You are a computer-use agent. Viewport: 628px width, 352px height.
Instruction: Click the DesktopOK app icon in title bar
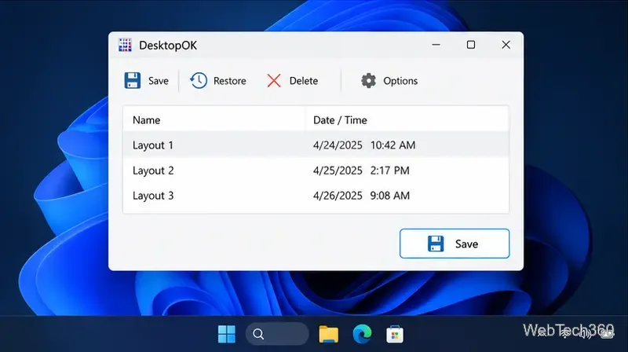(125, 45)
